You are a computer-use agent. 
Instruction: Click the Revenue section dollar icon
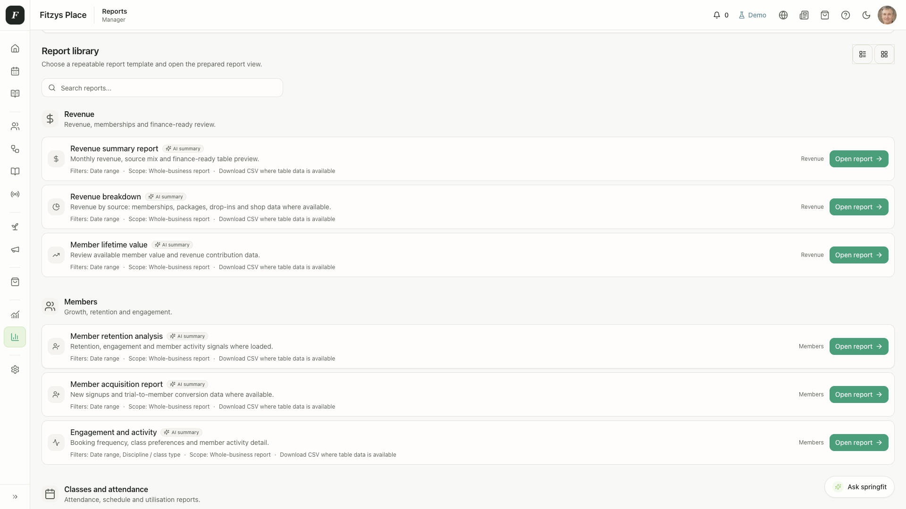click(x=50, y=119)
